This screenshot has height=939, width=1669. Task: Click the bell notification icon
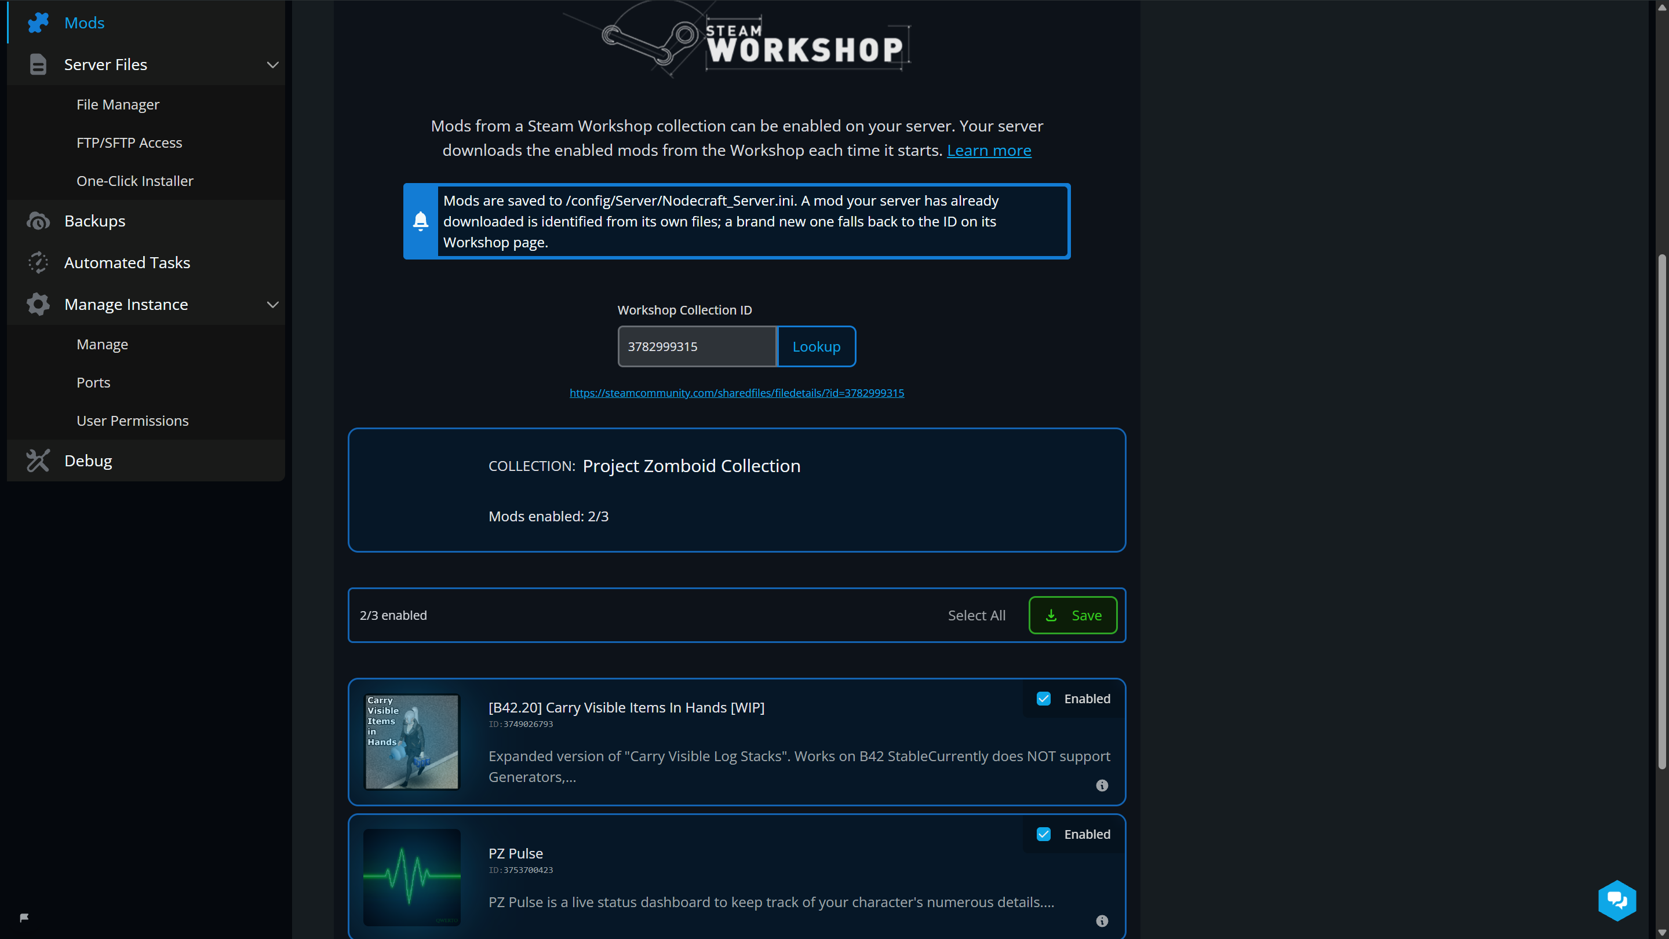pos(421,221)
